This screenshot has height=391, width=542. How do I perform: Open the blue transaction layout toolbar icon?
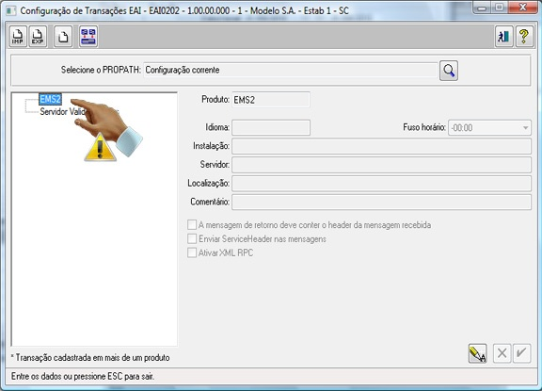click(88, 37)
